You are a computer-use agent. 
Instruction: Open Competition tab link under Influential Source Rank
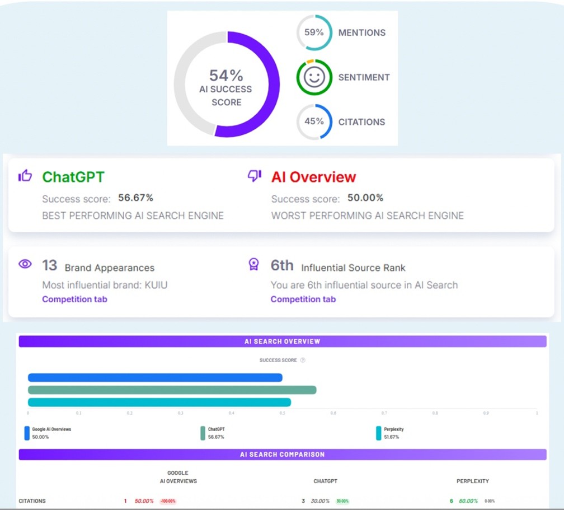coord(303,299)
